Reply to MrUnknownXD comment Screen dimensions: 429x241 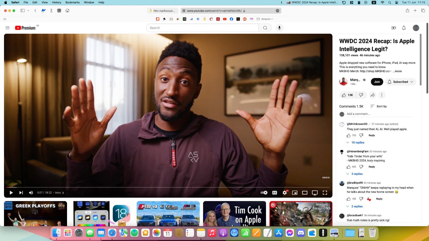coord(372,135)
